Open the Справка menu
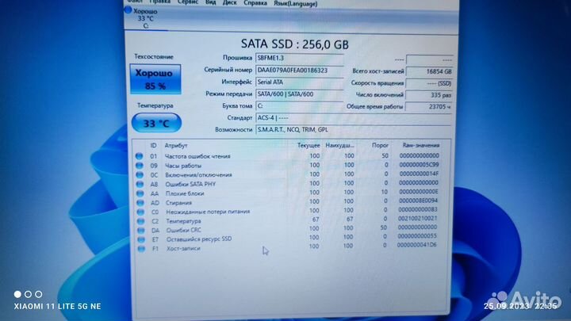This screenshot has width=571, height=321. (x=255, y=3)
